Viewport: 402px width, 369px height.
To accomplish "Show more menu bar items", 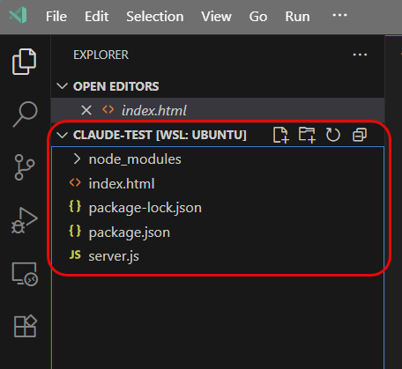I will click(339, 15).
